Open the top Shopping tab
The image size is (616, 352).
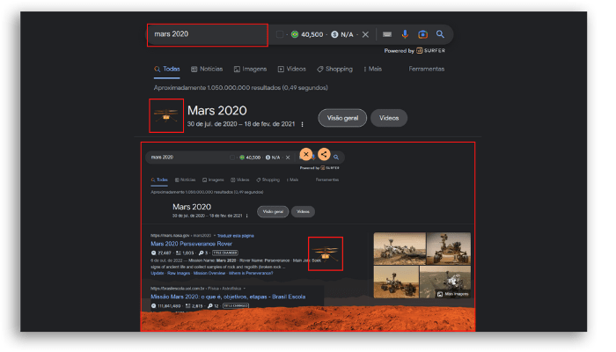(x=334, y=70)
